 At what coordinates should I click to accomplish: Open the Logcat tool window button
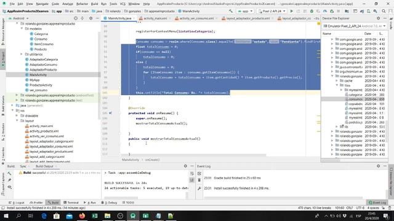(17, 203)
